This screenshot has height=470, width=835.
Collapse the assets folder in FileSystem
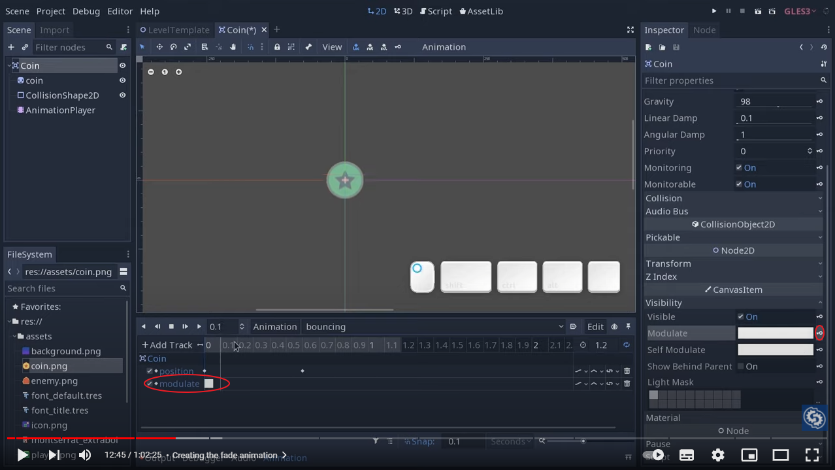15,337
